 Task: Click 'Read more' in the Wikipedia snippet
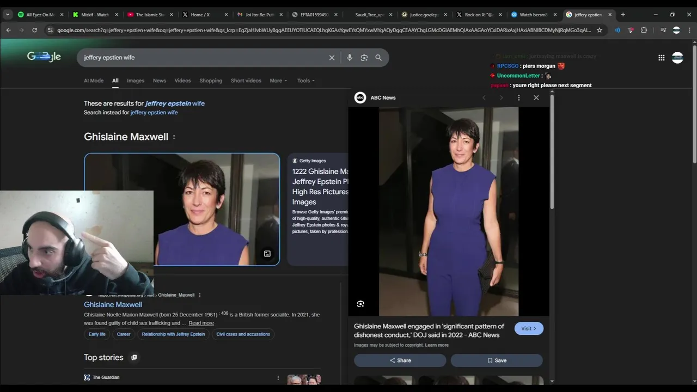201,323
